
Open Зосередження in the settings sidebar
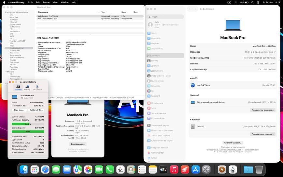point(165,113)
